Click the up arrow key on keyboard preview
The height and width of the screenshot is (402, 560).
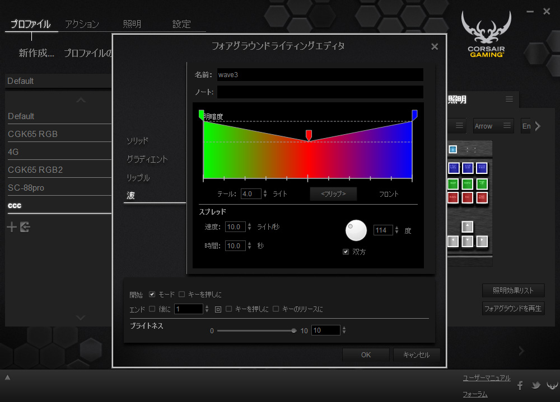[467, 226]
